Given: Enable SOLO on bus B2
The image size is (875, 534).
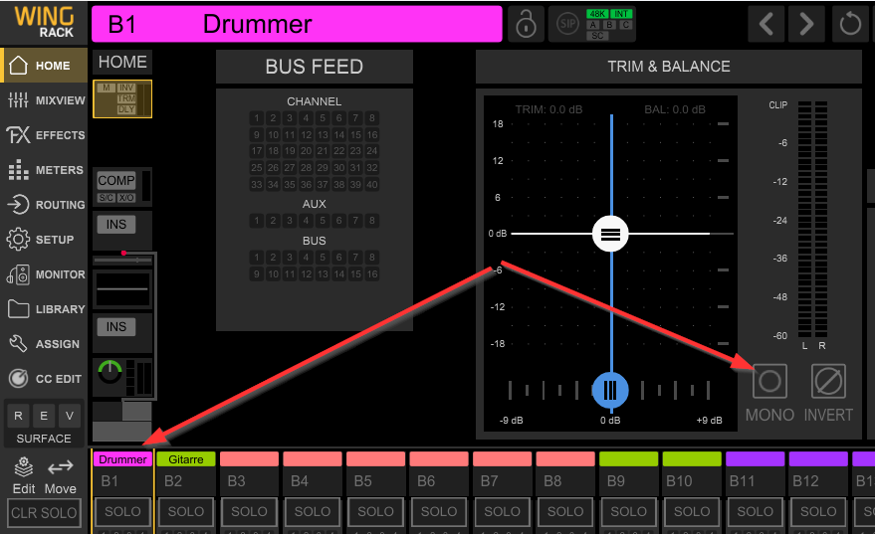Looking at the screenshot, I should 186,511.
